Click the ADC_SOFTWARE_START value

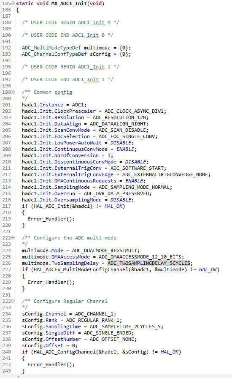point(137,168)
